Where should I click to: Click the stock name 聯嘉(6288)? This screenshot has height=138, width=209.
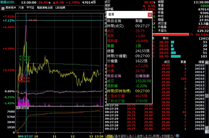tap(7, 2)
